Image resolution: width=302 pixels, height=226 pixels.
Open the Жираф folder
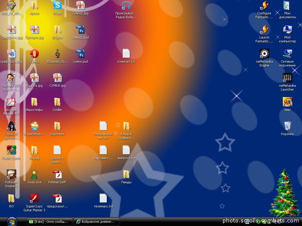[x=34, y=150]
